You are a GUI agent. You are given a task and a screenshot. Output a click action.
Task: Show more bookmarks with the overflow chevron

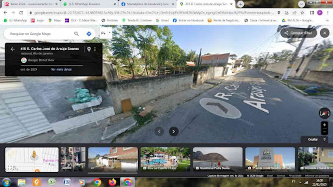tap(327, 20)
